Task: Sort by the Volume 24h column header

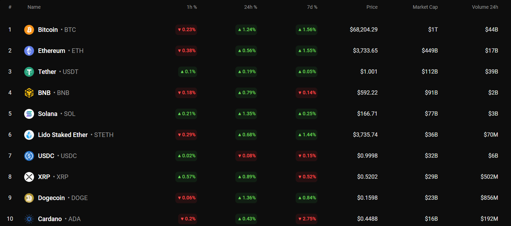Action: (485, 7)
